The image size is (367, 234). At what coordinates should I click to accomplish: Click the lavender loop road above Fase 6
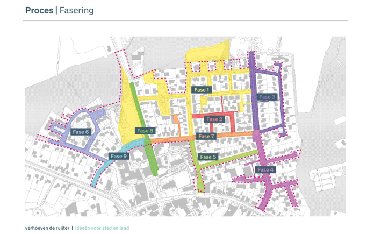point(89,114)
